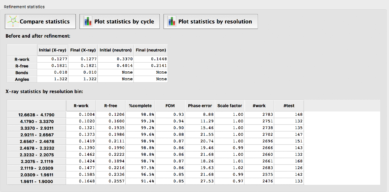Click the Phase error column header
Image resolution: width=389 pixels, height=192 pixels.
coord(200,106)
